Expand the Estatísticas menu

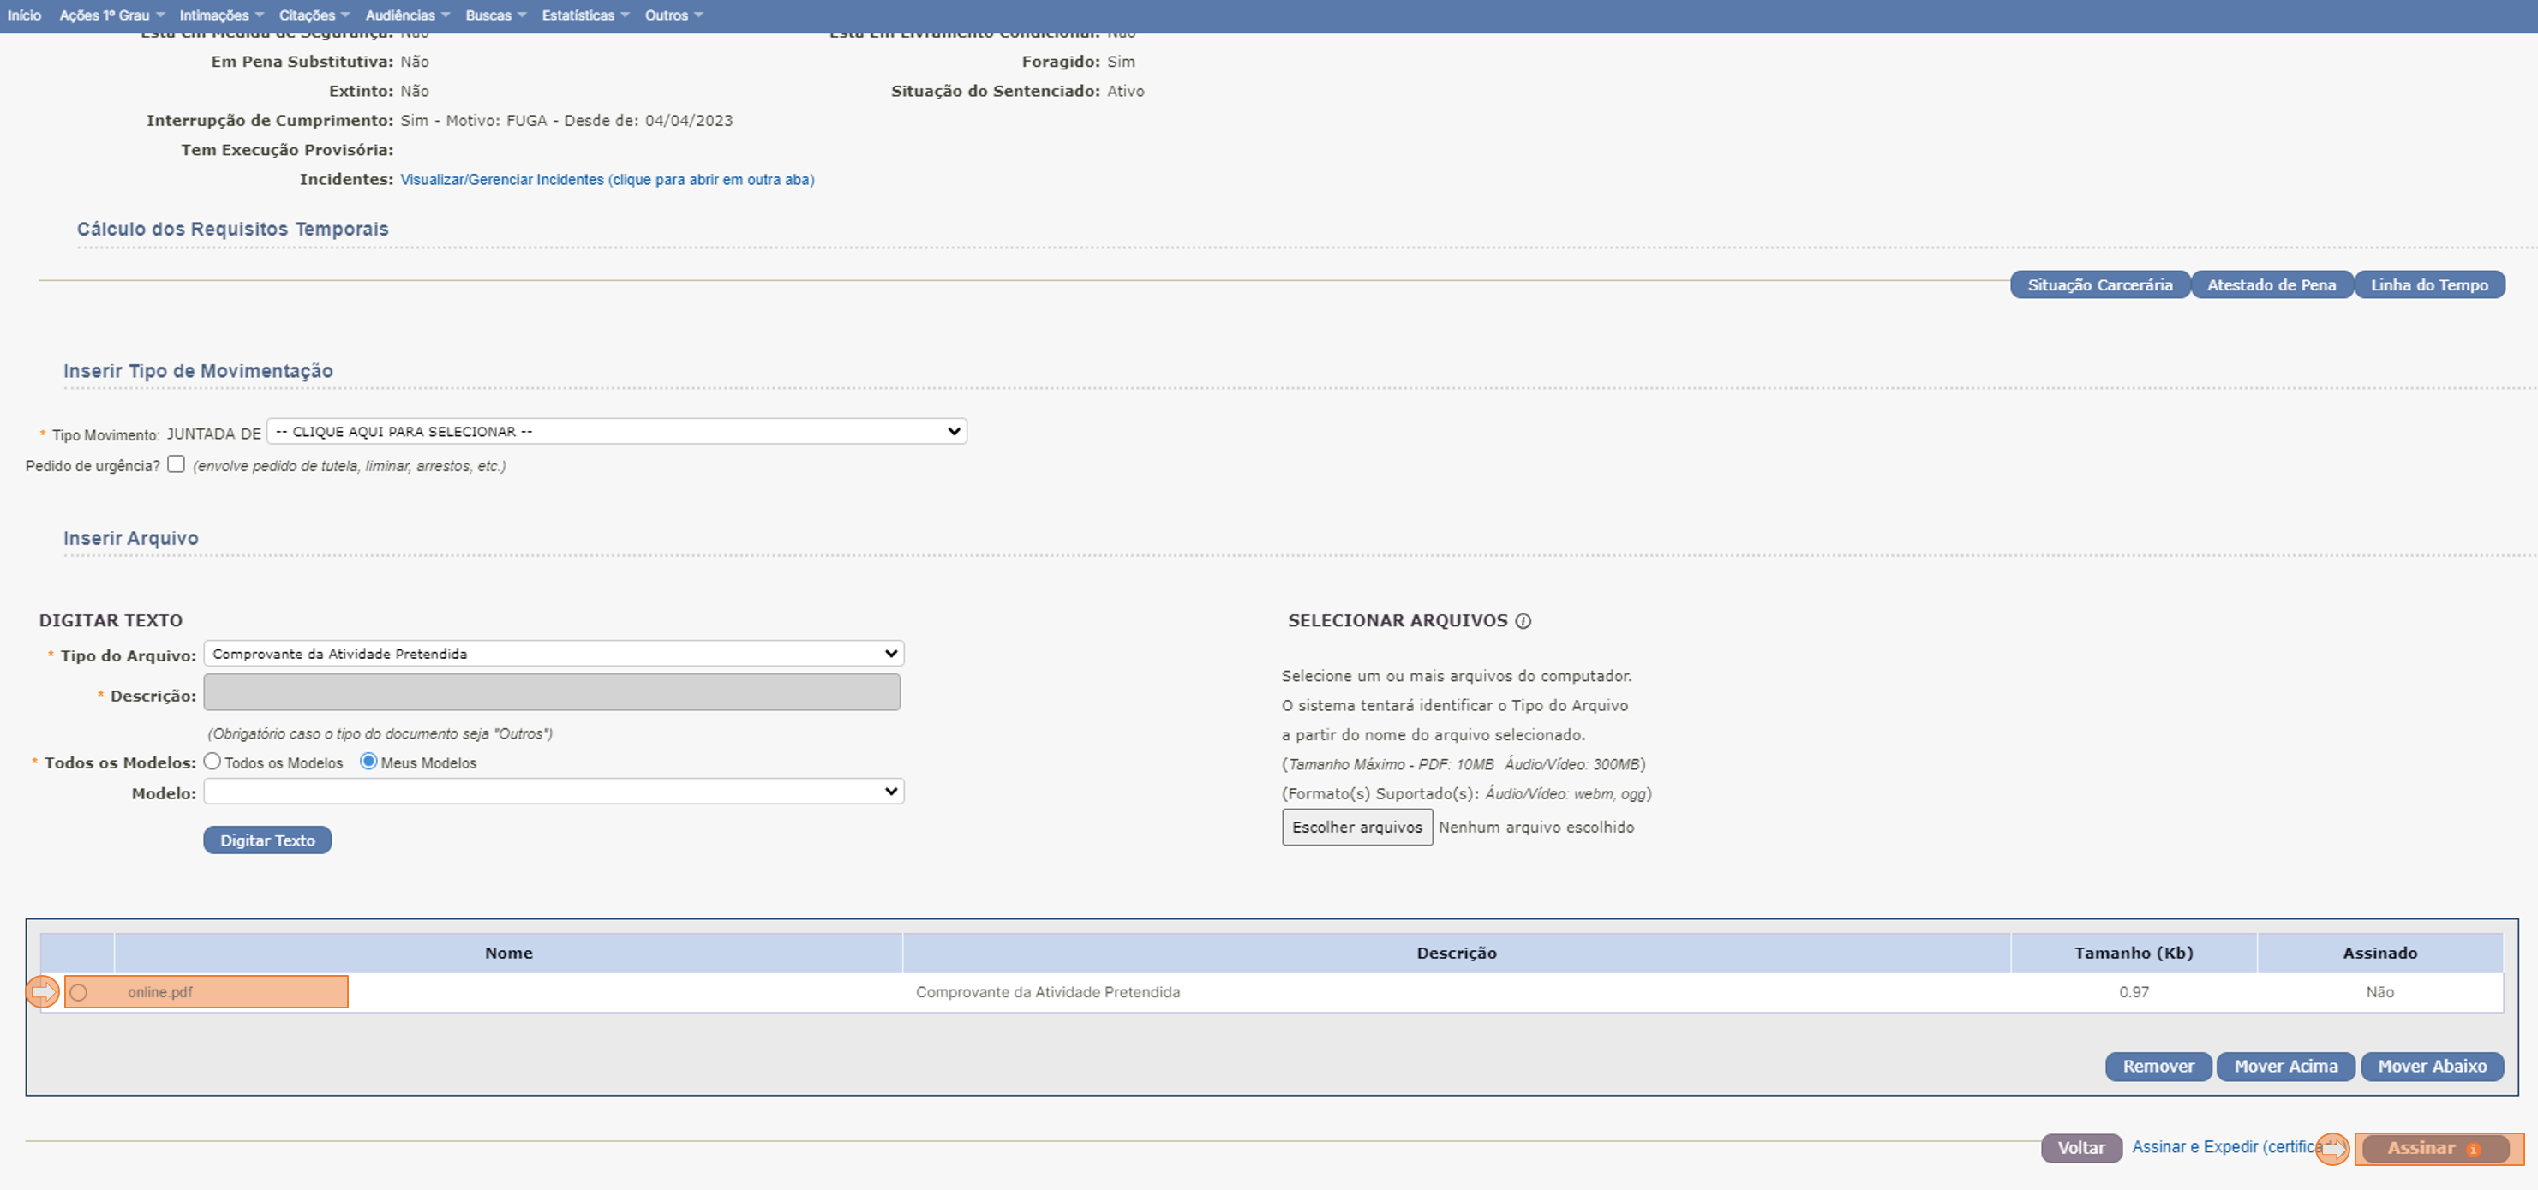pyautogui.click(x=585, y=15)
